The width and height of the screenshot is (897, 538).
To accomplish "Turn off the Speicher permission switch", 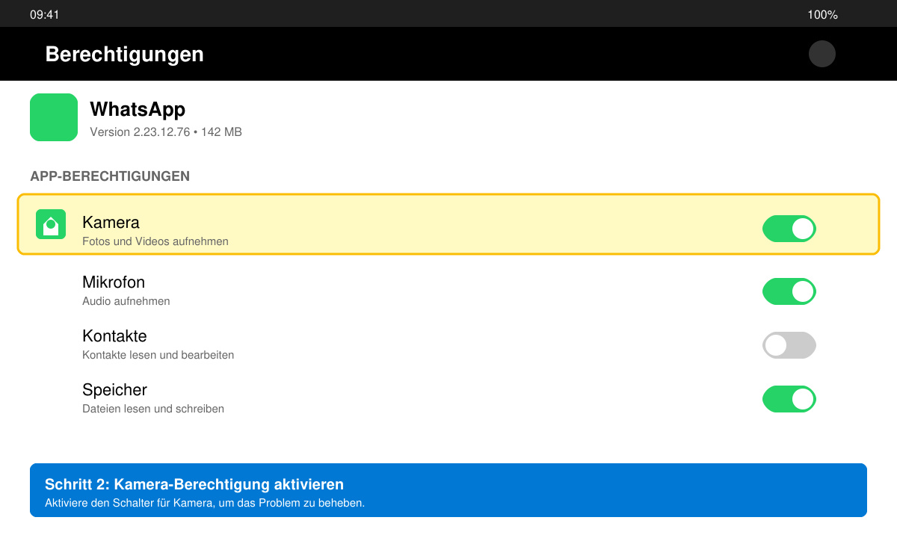I will 789,399.
